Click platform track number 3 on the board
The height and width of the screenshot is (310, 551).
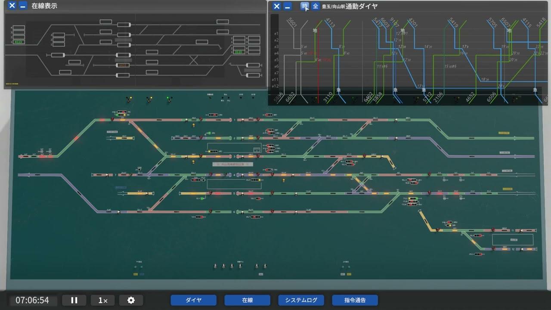point(235,157)
